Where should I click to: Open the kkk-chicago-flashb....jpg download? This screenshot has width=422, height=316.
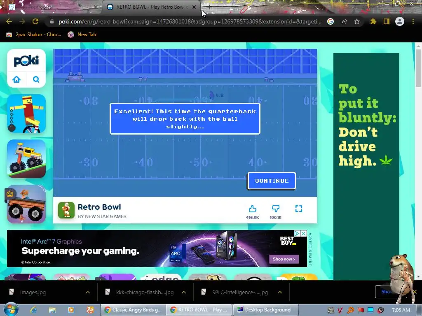tap(145, 292)
